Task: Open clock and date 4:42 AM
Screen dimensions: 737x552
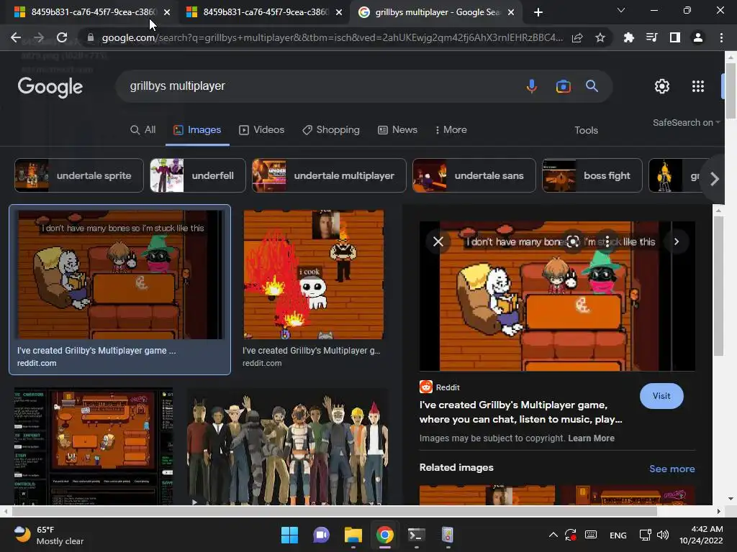Action: pos(701,535)
